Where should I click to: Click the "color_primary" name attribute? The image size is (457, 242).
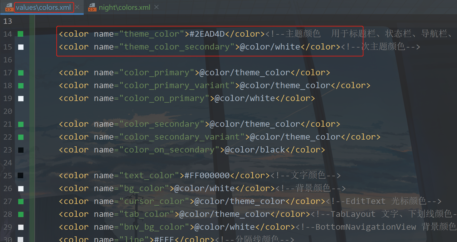[x=157, y=73]
